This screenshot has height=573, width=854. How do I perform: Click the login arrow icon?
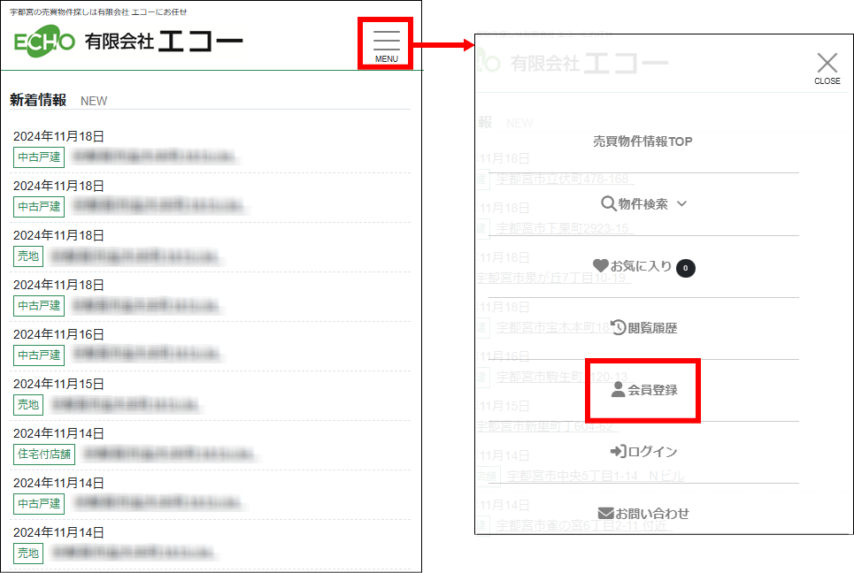618,451
